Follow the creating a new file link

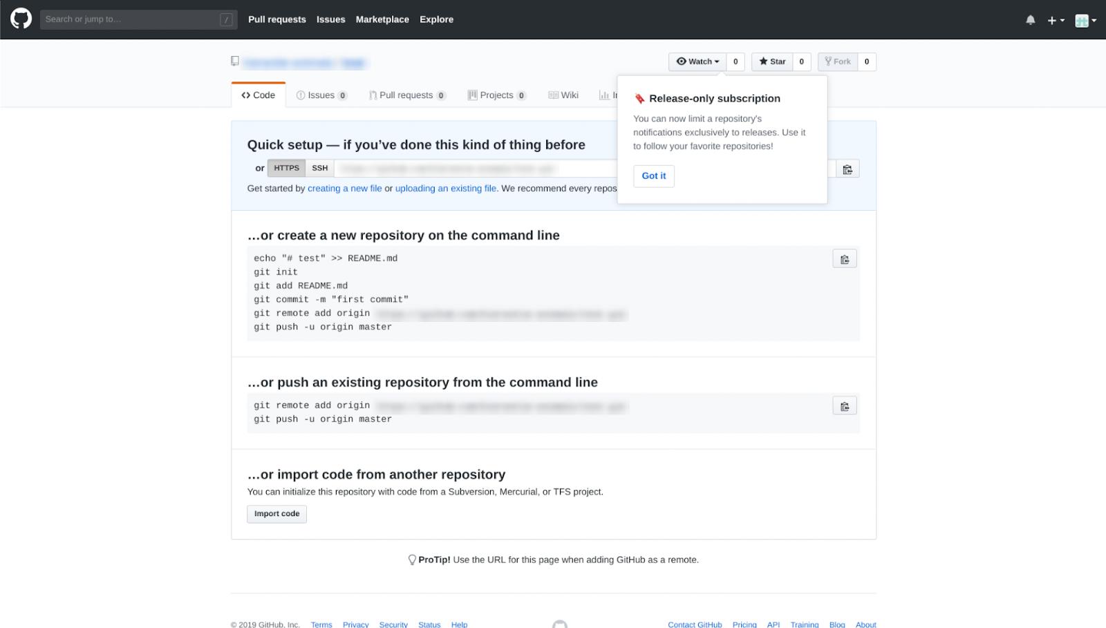(345, 188)
